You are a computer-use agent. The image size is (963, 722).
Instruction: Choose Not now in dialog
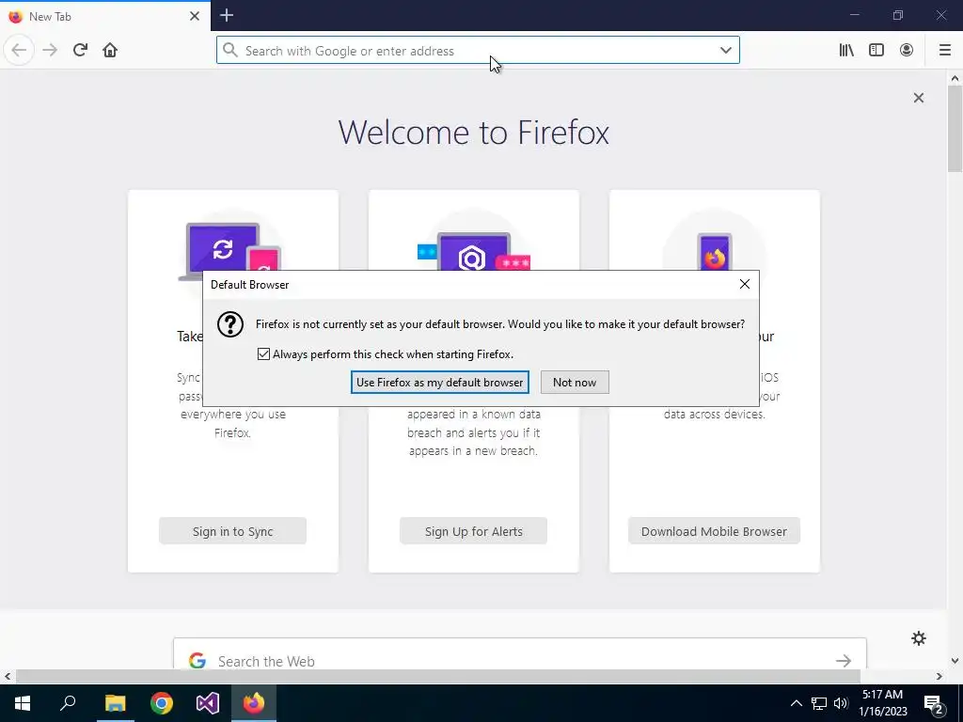tap(575, 383)
